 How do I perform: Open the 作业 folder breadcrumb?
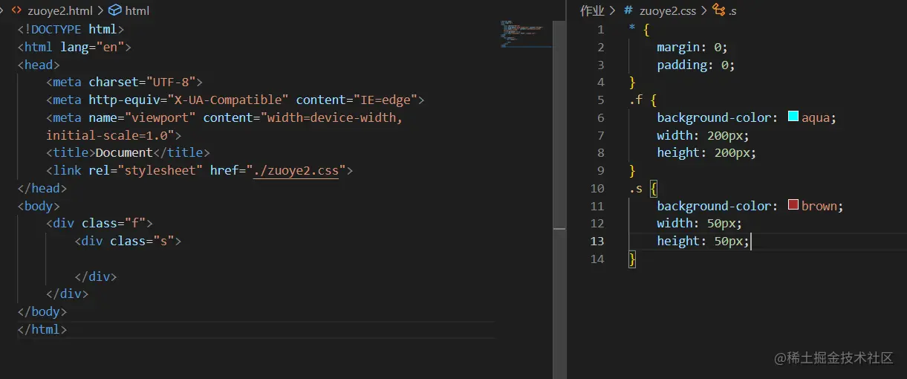(x=592, y=10)
